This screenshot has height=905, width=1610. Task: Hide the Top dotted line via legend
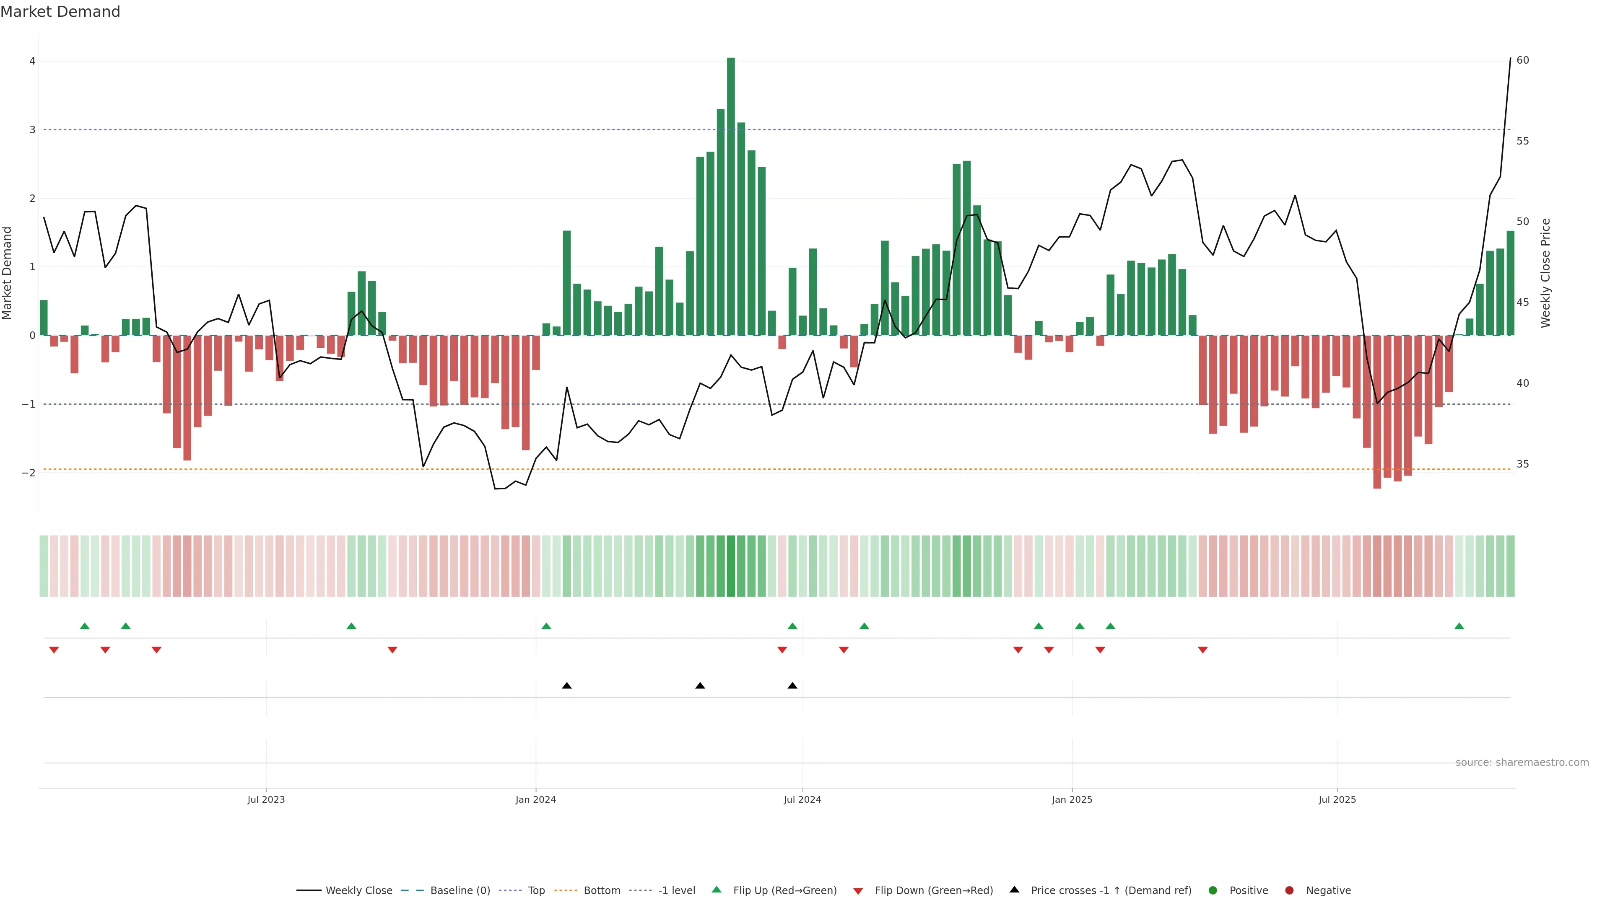(x=536, y=891)
